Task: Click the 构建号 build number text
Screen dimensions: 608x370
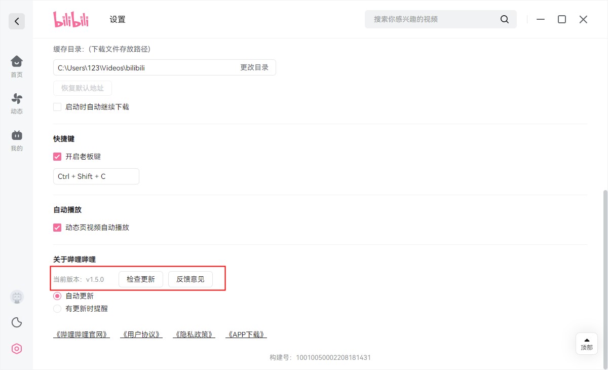Action: [320, 358]
